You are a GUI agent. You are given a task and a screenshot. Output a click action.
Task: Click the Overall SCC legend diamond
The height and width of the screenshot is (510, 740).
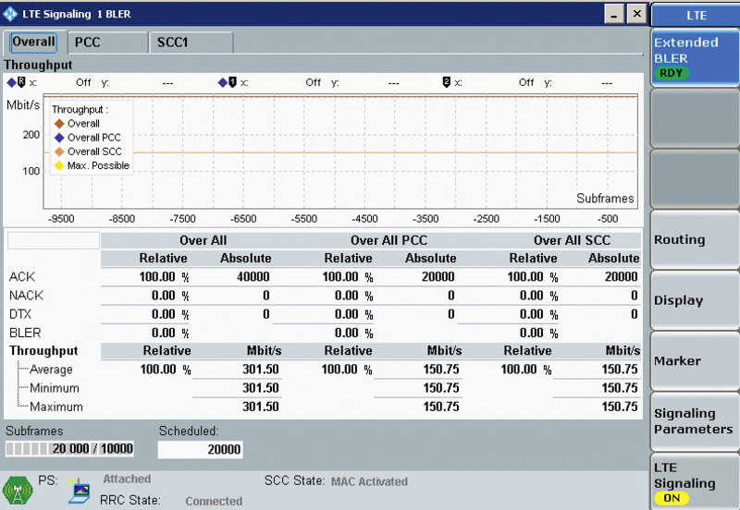(59, 152)
